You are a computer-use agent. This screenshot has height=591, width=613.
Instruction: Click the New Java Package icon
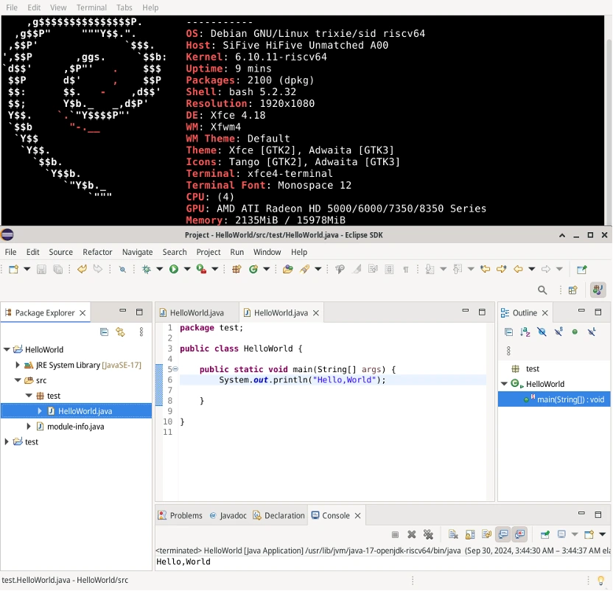(237, 269)
